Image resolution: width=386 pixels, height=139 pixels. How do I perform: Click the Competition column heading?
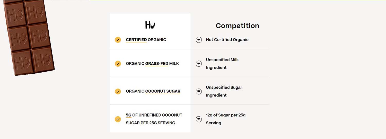[237, 26]
